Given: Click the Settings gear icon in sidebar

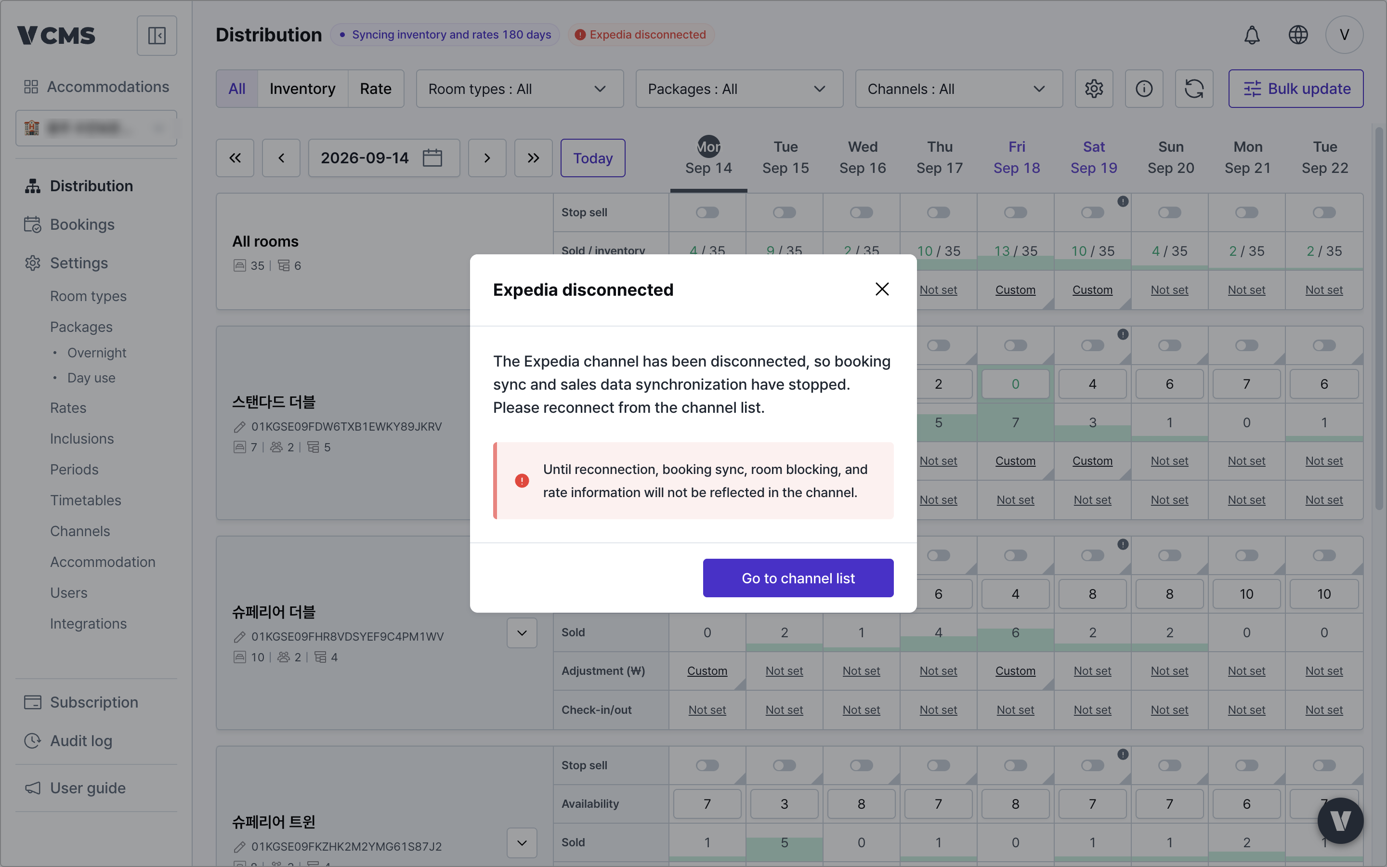Looking at the screenshot, I should (33, 263).
